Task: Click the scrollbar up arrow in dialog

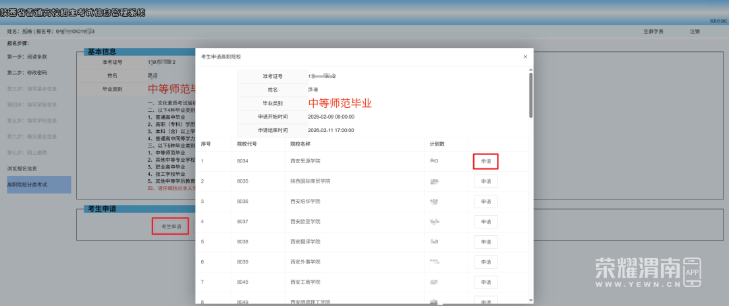Action: click(530, 69)
